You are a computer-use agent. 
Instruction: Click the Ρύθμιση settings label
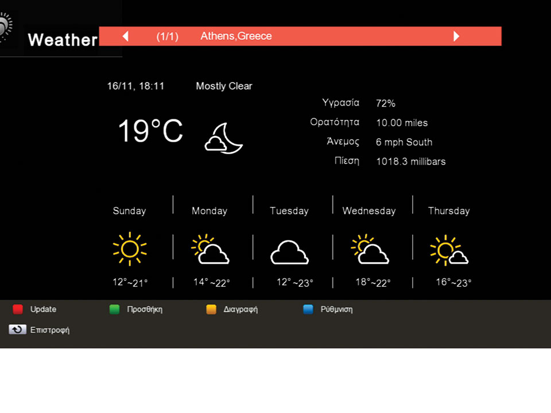tap(336, 309)
